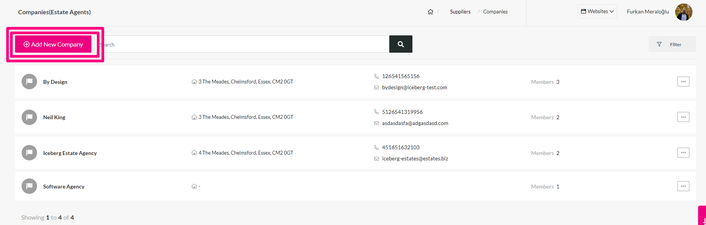Focus the Search input field
Image resolution: width=706 pixels, height=225 pixels.
pyautogui.click(x=242, y=44)
